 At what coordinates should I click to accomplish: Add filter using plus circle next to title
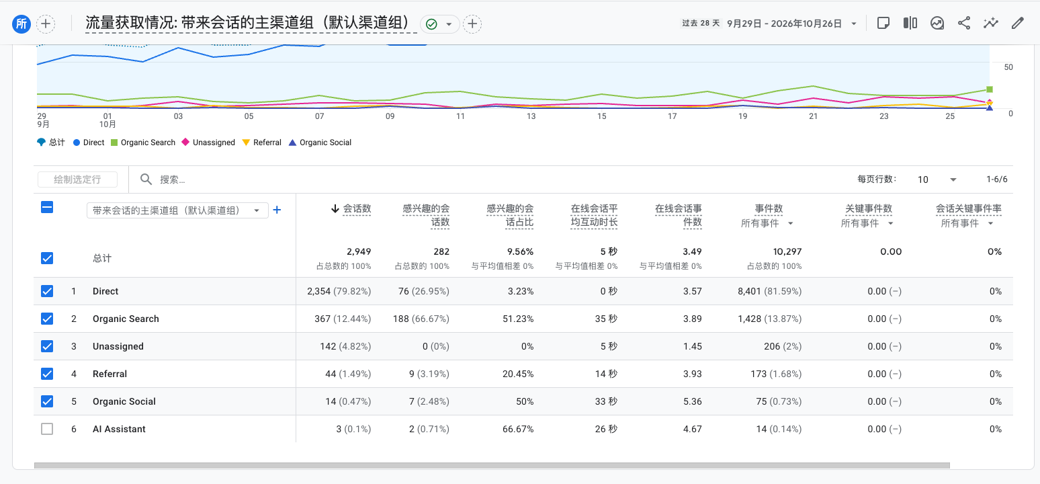(473, 24)
